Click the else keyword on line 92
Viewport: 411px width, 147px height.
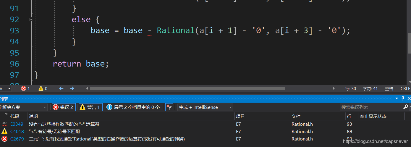click(81, 20)
